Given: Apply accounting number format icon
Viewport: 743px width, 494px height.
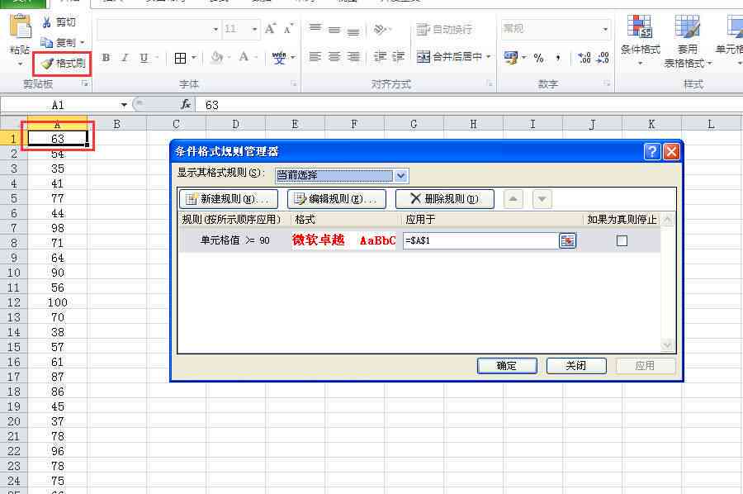Looking at the screenshot, I should click(x=511, y=58).
